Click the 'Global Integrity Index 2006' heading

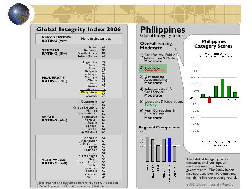[78, 29]
